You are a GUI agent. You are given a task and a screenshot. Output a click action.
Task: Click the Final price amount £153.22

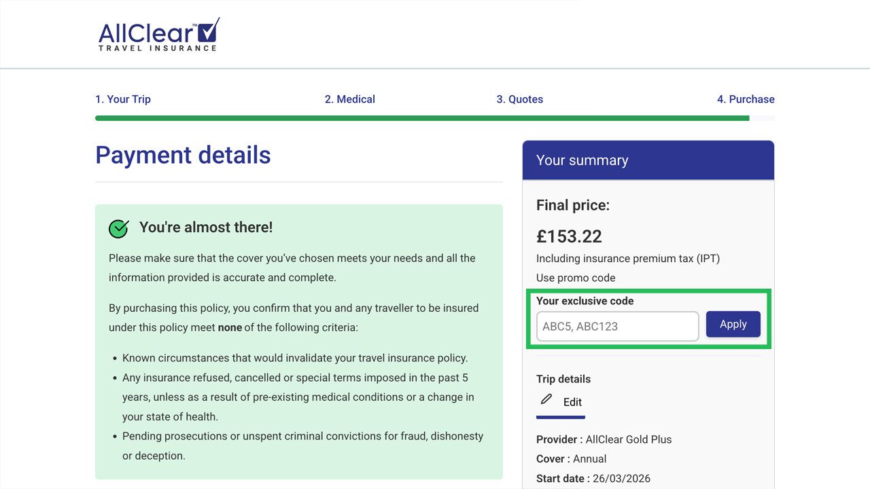click(x=569, y=236)
